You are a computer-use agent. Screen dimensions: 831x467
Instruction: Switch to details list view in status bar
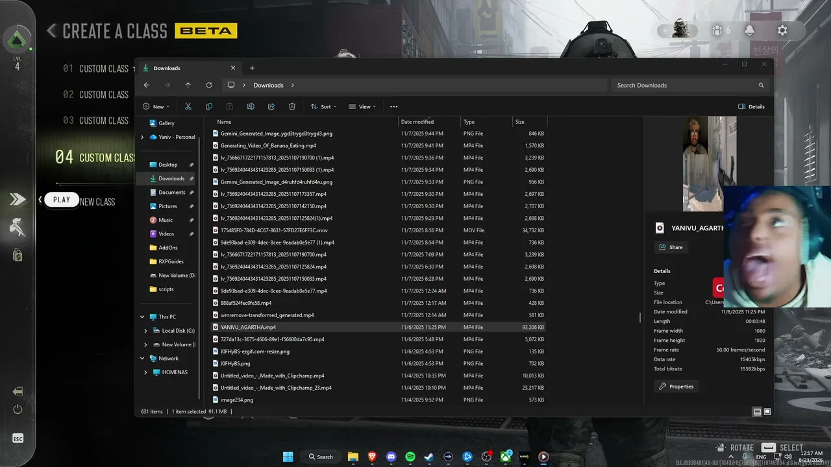coord(757,412)
